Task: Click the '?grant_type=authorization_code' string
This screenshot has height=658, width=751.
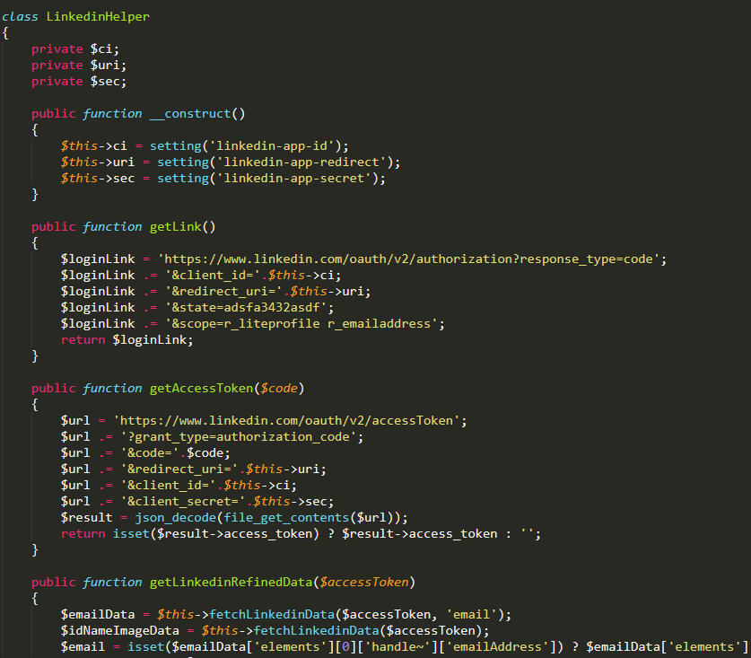Action: click(x=239, y=437)
